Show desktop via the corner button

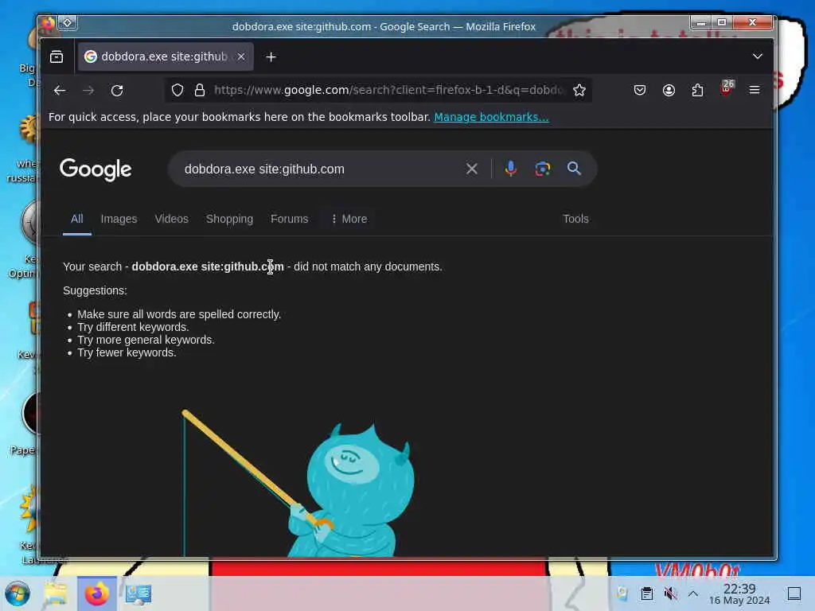[x=794, y=593]
